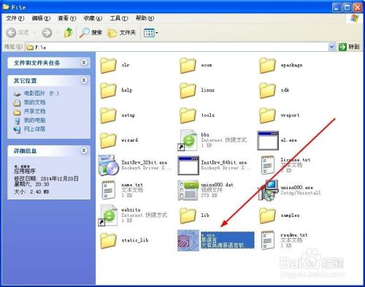Select the unins000.exe file name label

pyautogui.click(x=297, y=188)
